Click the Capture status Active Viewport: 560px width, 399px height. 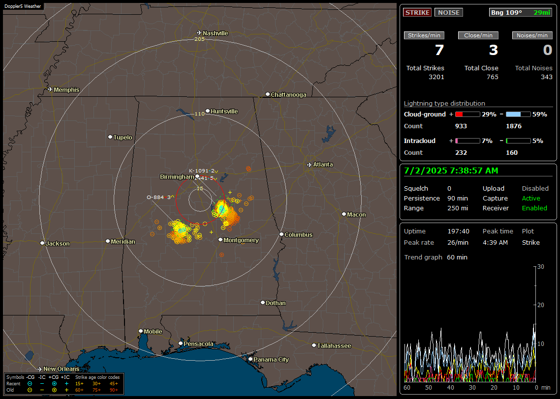tap(531, 198)
